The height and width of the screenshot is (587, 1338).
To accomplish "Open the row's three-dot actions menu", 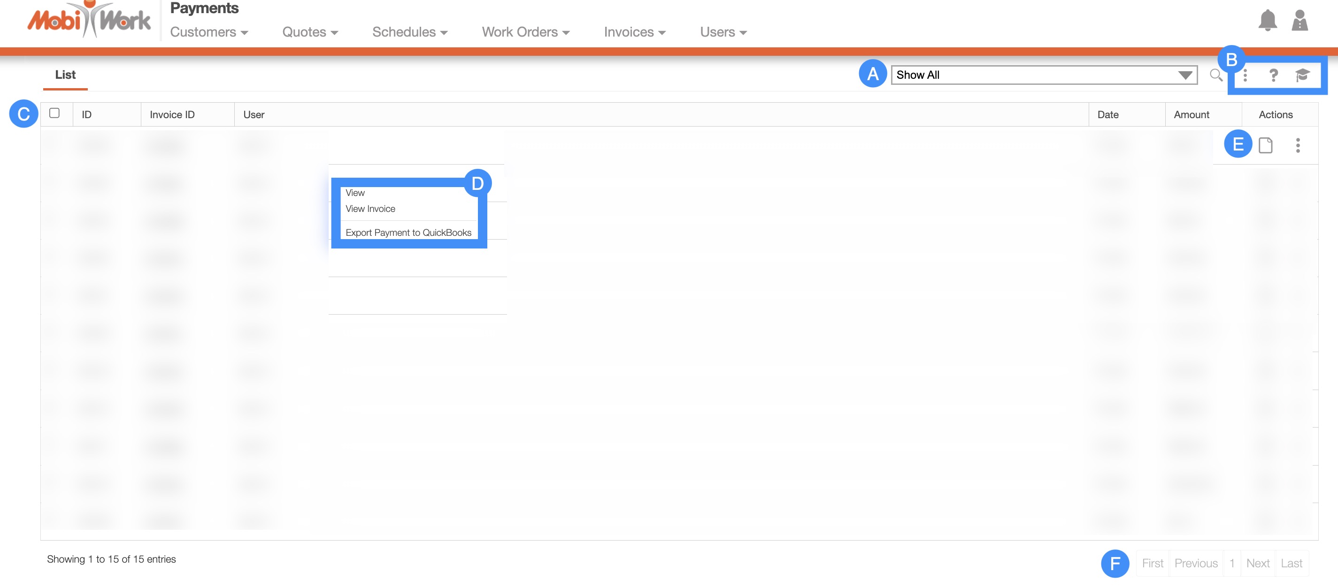I will [1298, 146].
